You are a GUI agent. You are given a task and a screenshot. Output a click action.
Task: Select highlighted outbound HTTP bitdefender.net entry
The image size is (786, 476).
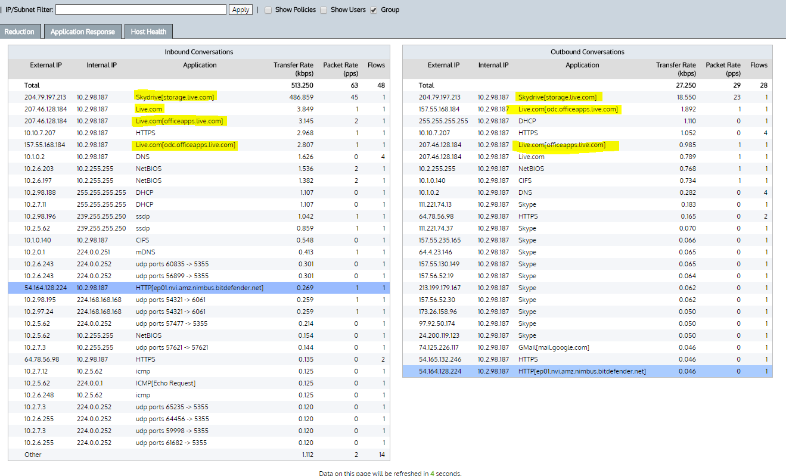click(582, 371)
